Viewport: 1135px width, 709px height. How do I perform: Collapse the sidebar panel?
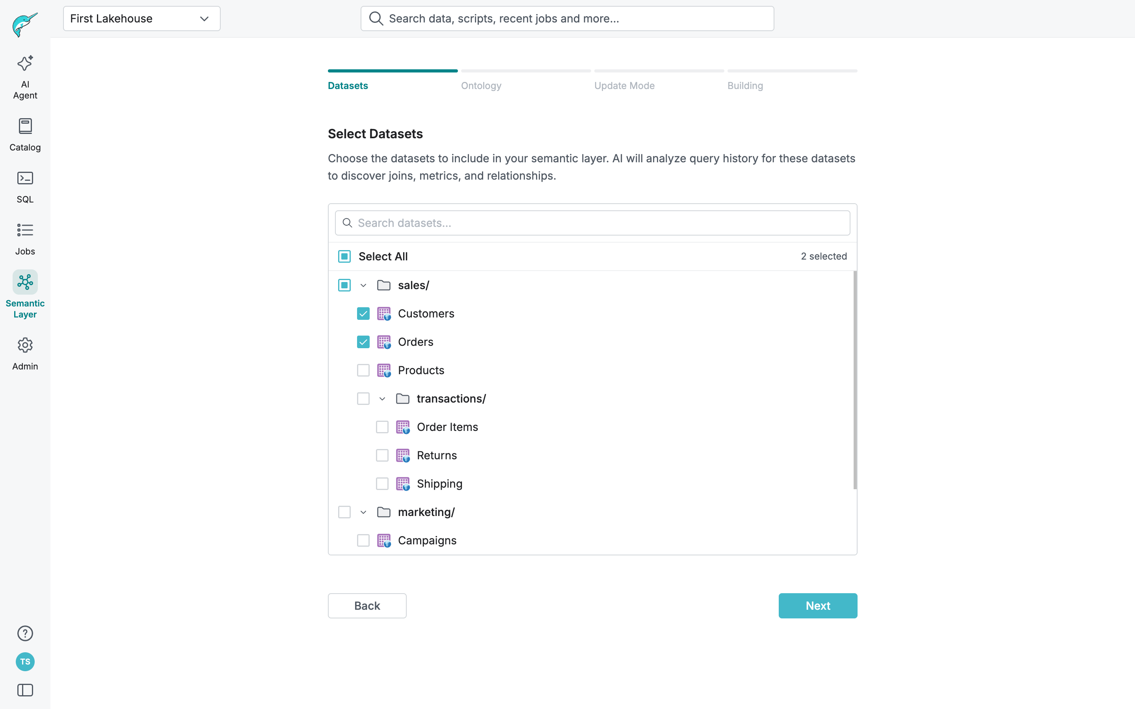pos(25,690)
